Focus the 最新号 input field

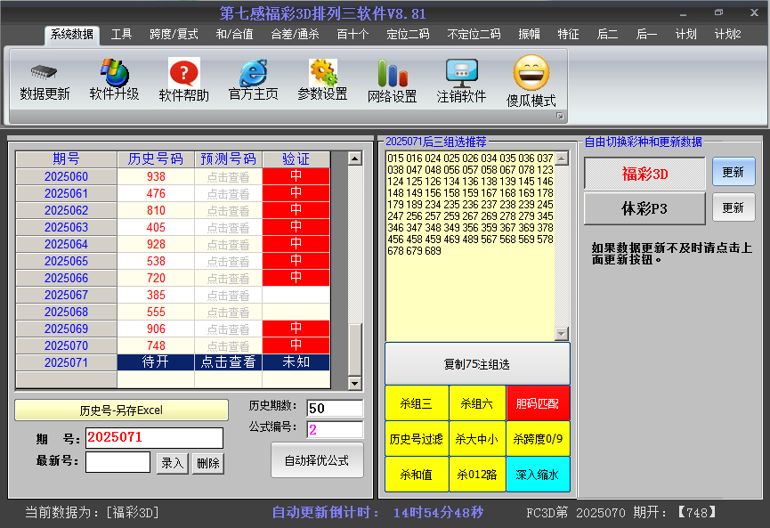tap(118, 462)
